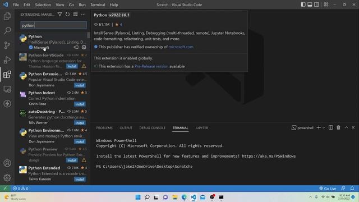Viewport: 359px width, 202px height.
Task: Click Go Live in status bar
Action: 328,189
